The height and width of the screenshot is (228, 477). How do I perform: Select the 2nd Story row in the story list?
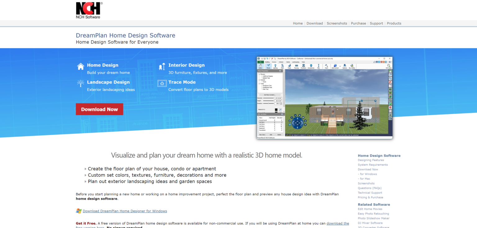(262, 124)
